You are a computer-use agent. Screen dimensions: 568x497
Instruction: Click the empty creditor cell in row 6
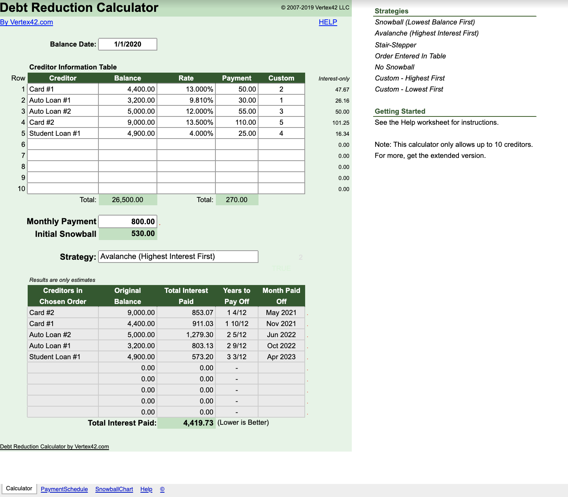click(x=63, y=144)
